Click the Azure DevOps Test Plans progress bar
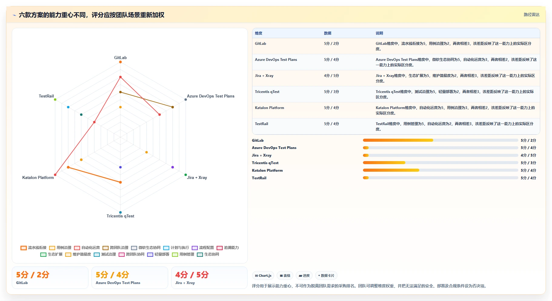552x301 pixels. [441, 148]
